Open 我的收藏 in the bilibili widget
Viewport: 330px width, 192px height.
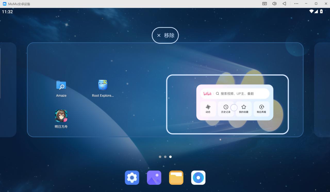[x=244, y=109]
